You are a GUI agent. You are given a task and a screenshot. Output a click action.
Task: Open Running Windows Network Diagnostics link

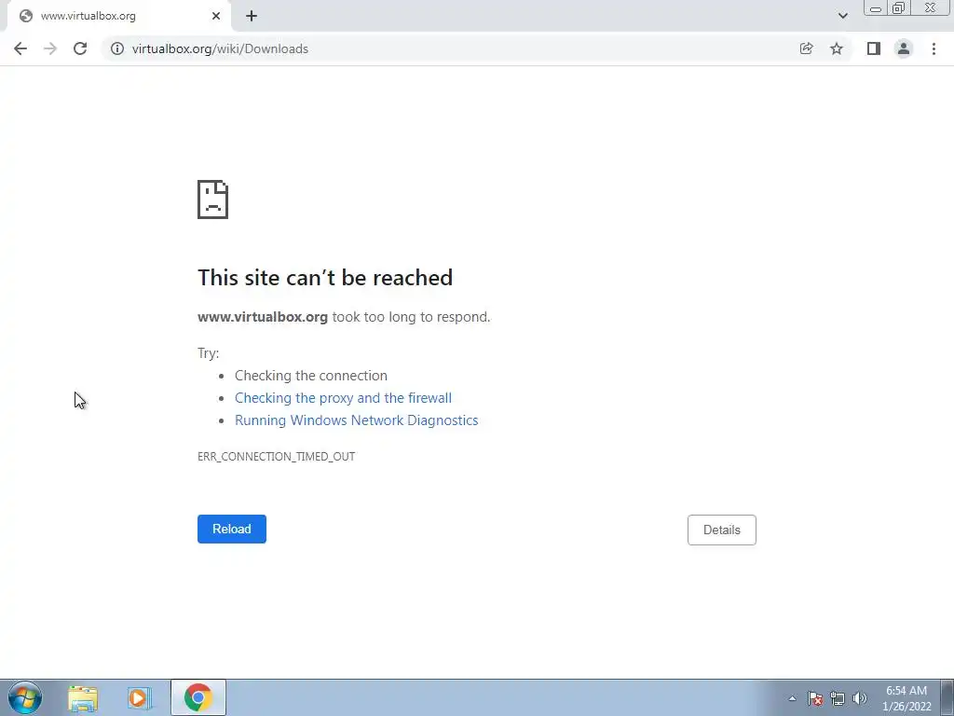(x=357, y=420)
